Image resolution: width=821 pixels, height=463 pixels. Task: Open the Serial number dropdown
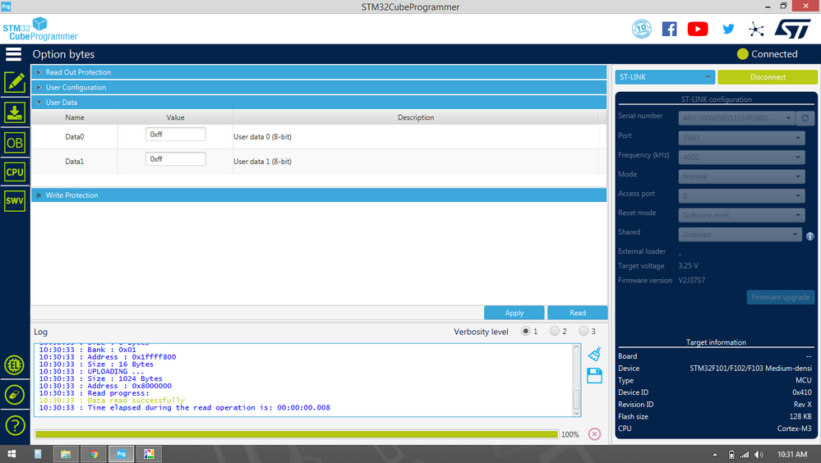736,118
